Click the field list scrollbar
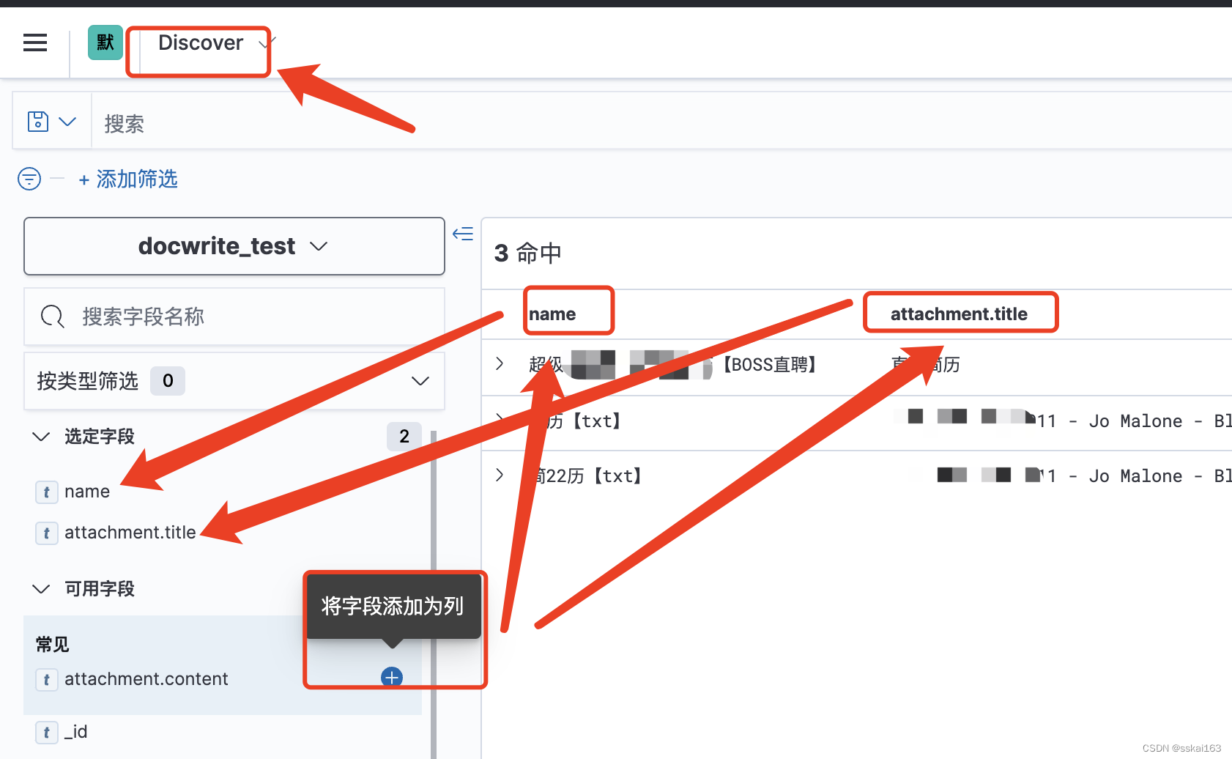Screen dimensions: 1232x759 tap(434, 595)
